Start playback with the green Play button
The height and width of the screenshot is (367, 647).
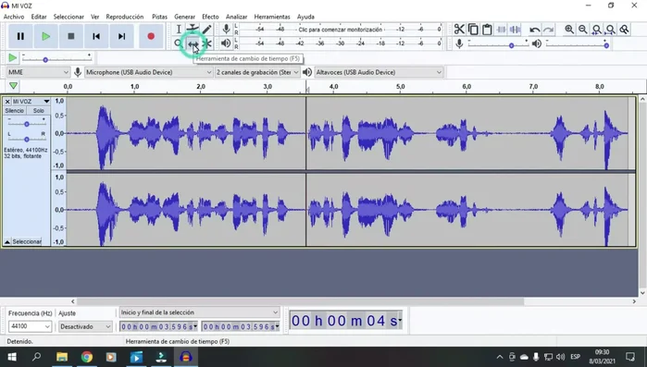[45, 36]
